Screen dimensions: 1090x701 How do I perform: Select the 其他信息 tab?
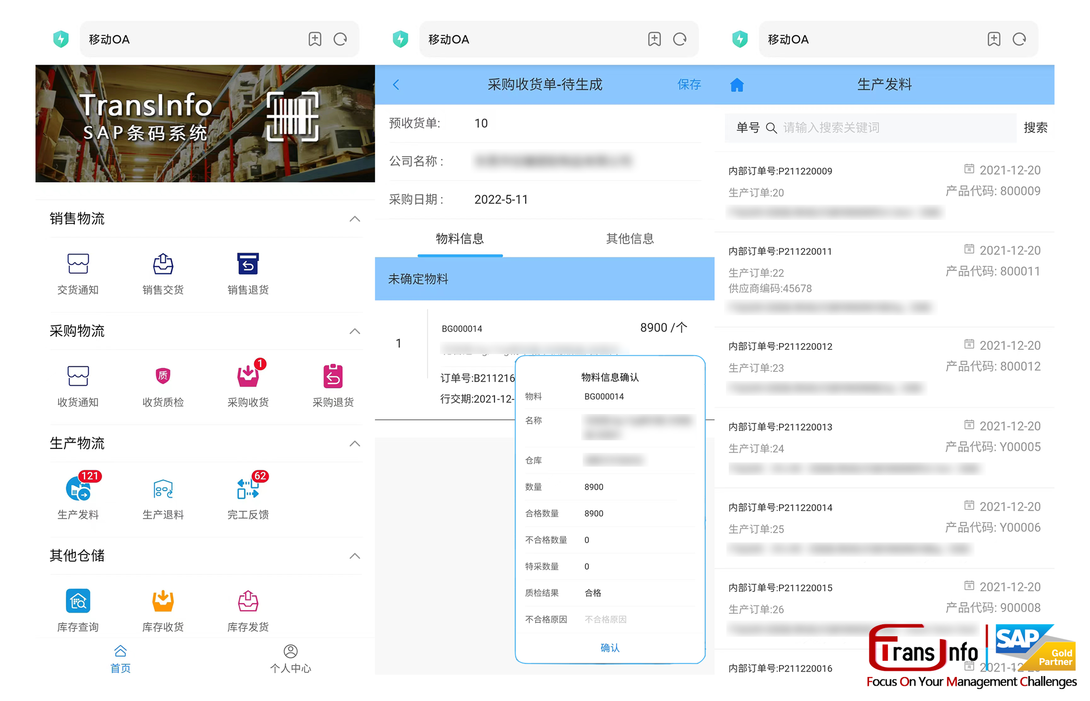pos(630,239)
